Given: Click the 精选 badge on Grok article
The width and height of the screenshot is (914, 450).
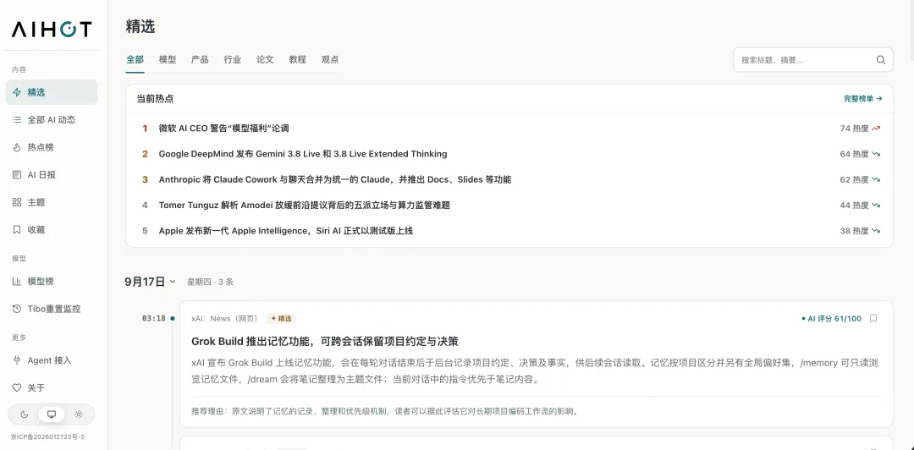Looking at the screenshot, I should point(282,318).
